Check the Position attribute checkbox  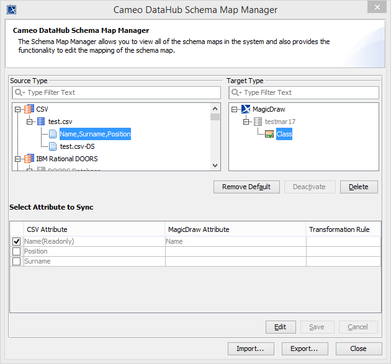17,251
